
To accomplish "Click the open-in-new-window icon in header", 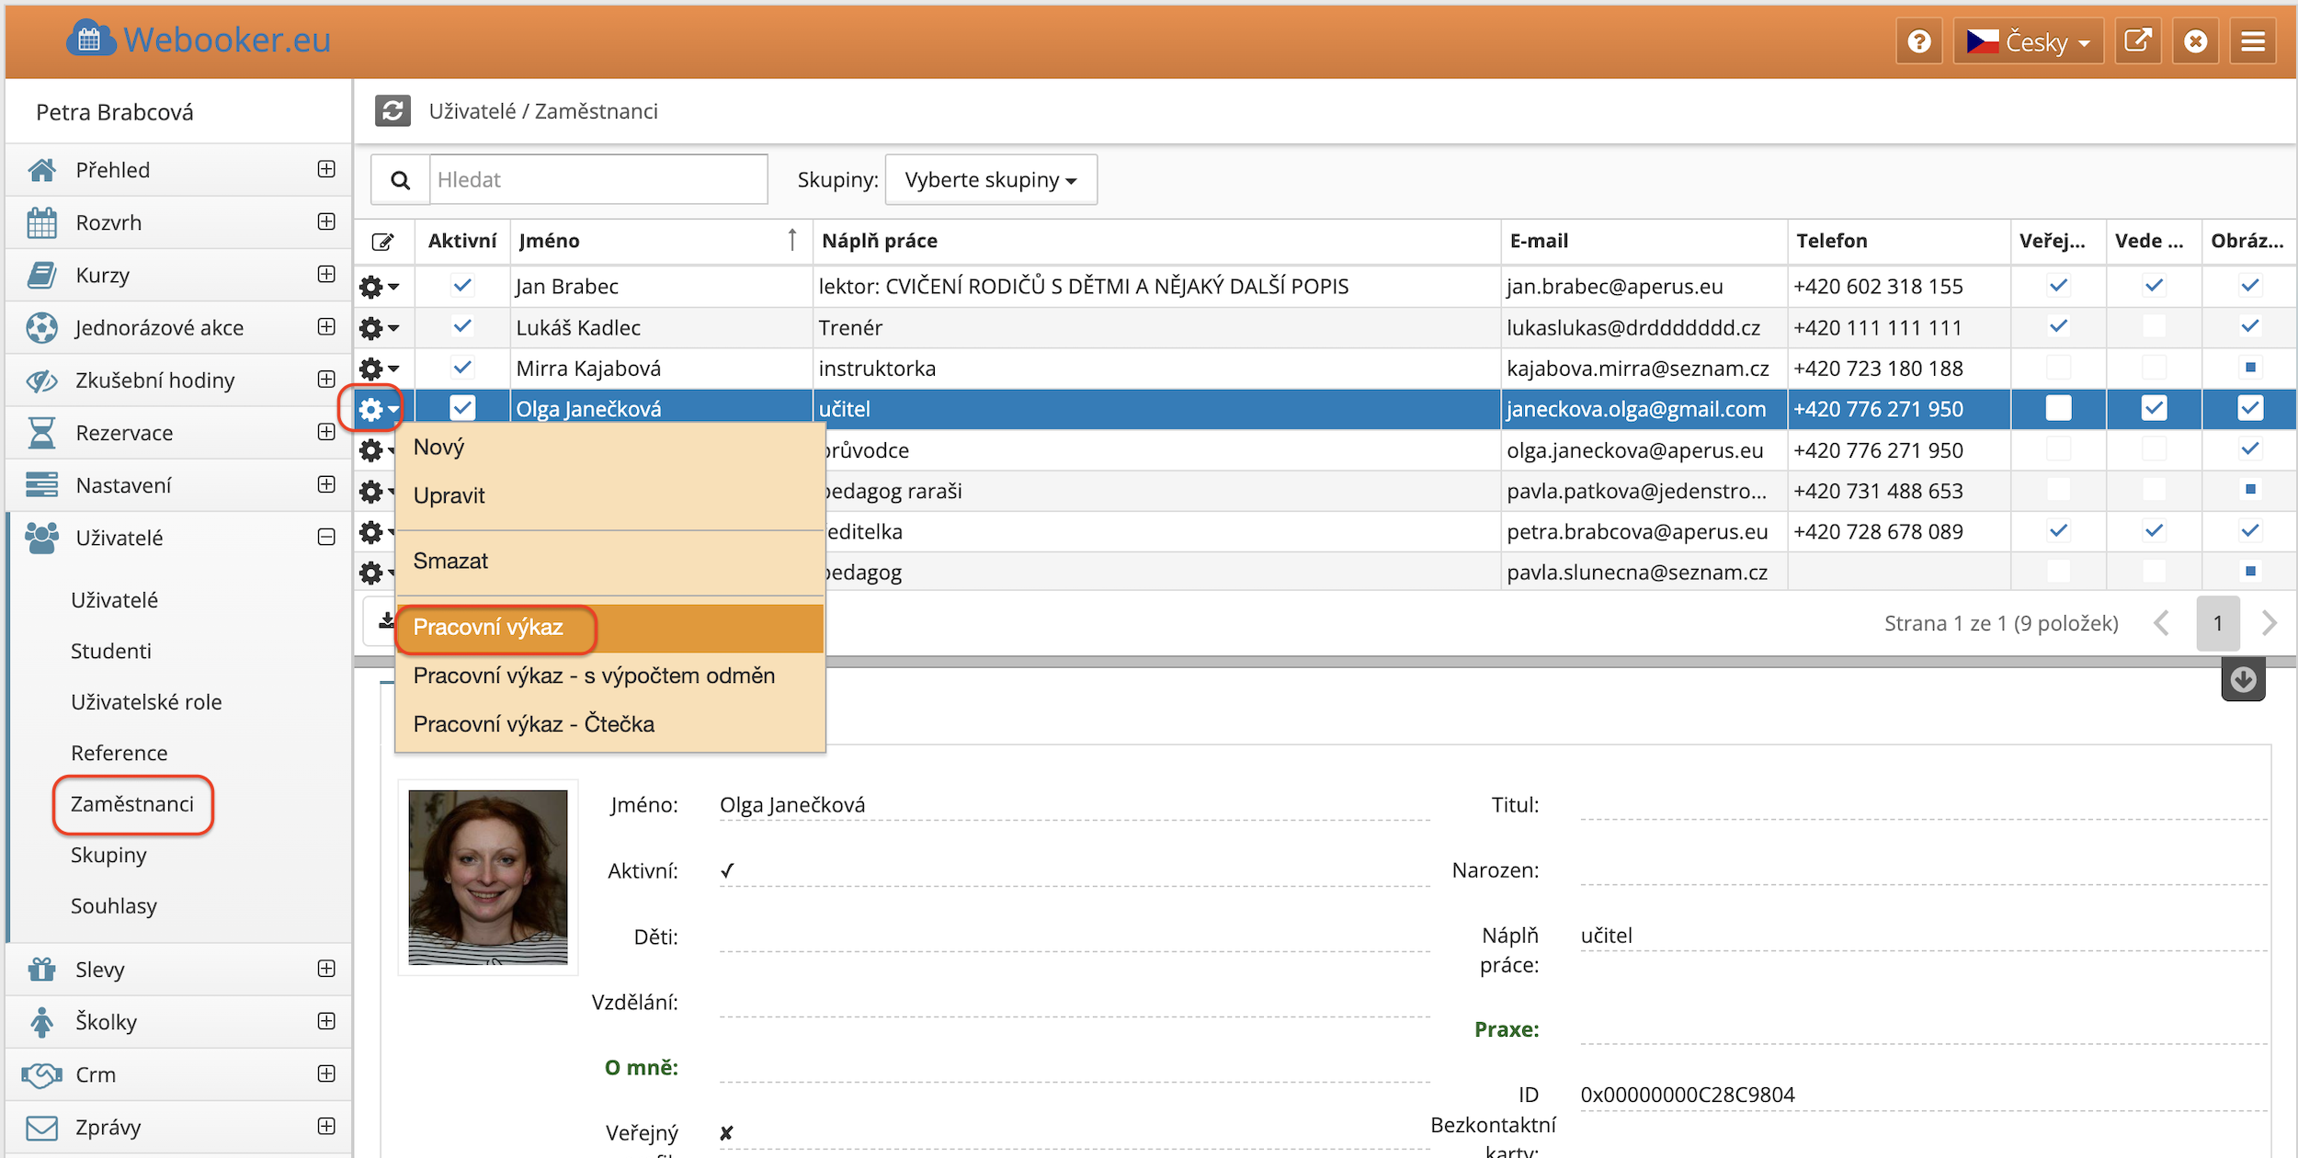I will pos(2137,41).
